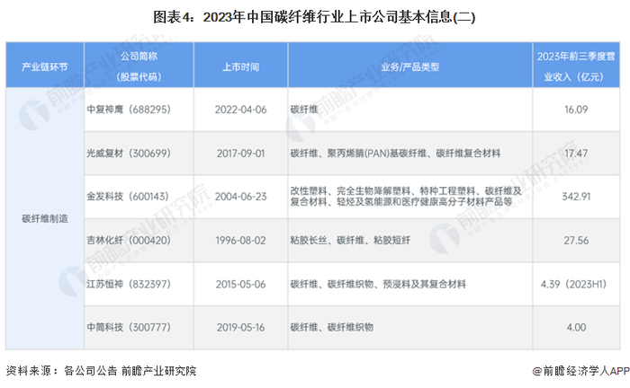630x388 pixels.
Task: Click the 2023年前三季度营业收入 column header
Action: pyautogui.click(x=576, y=66)
